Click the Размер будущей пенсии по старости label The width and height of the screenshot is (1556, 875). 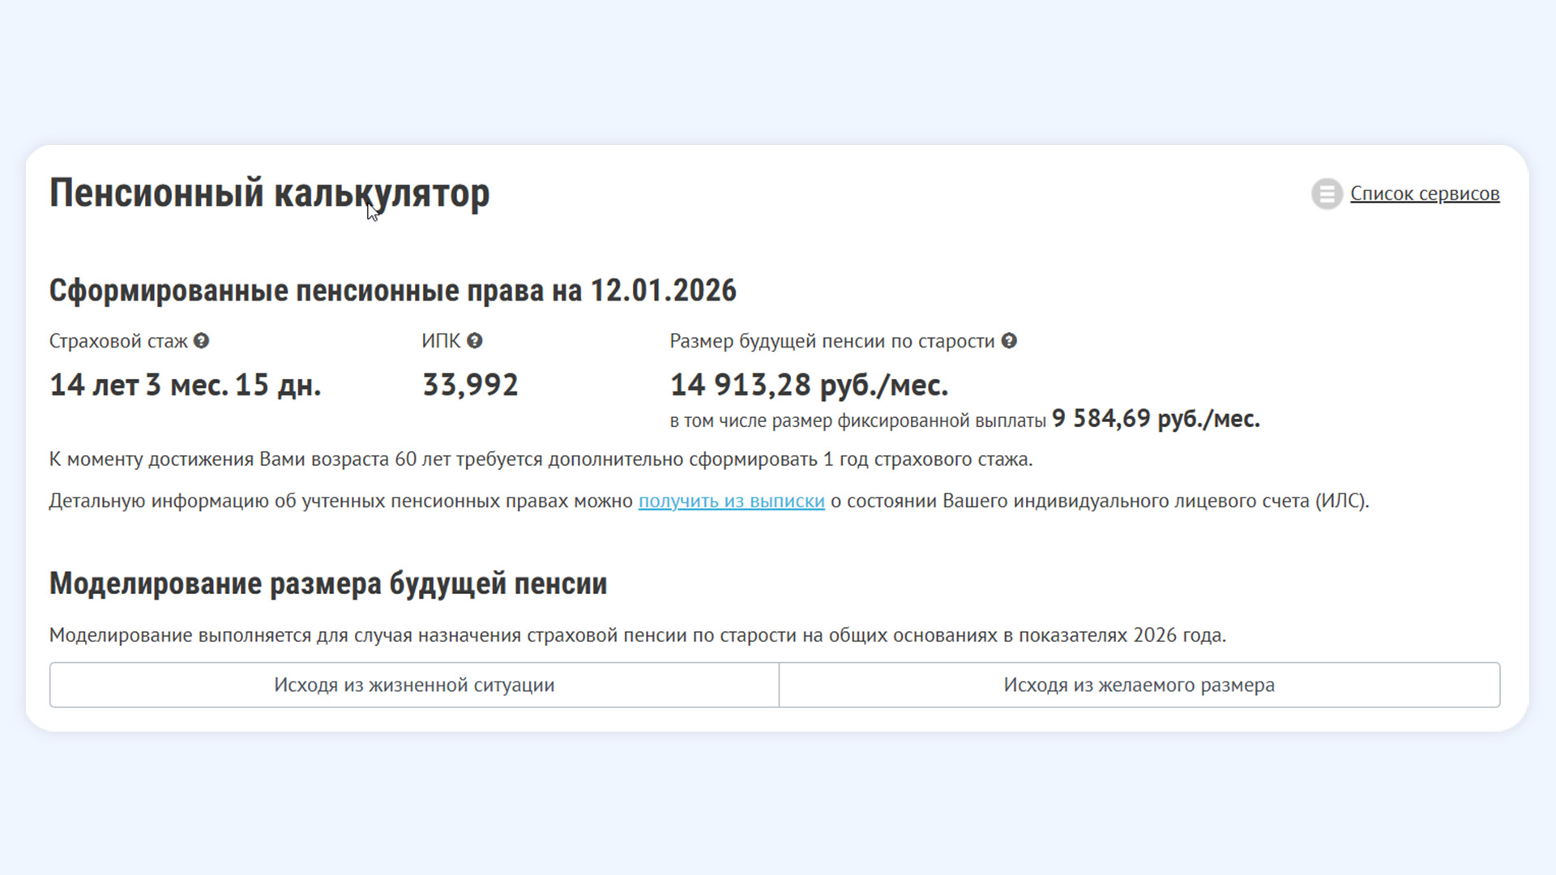831,341
